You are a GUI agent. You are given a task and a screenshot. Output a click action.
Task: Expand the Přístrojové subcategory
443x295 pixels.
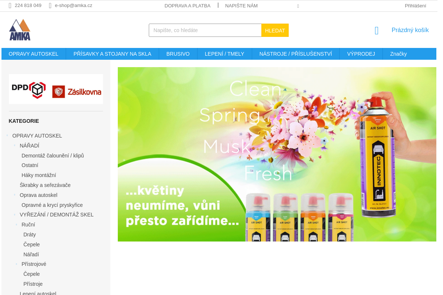[x=16, y=264]
